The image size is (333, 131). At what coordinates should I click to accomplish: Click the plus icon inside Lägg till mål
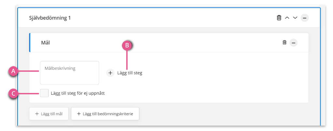click(37, 114)
